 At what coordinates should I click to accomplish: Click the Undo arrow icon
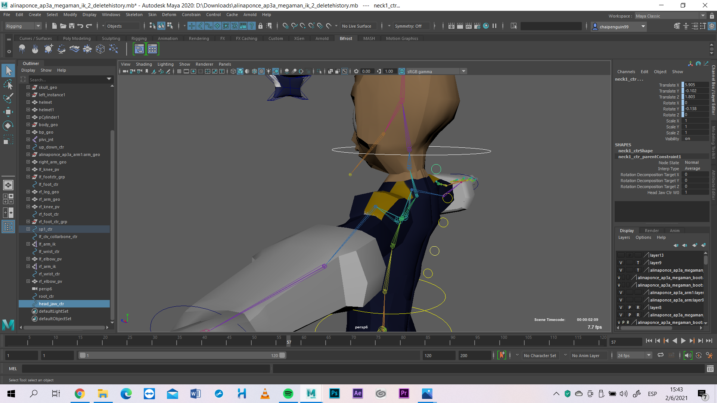pos(80,26)
